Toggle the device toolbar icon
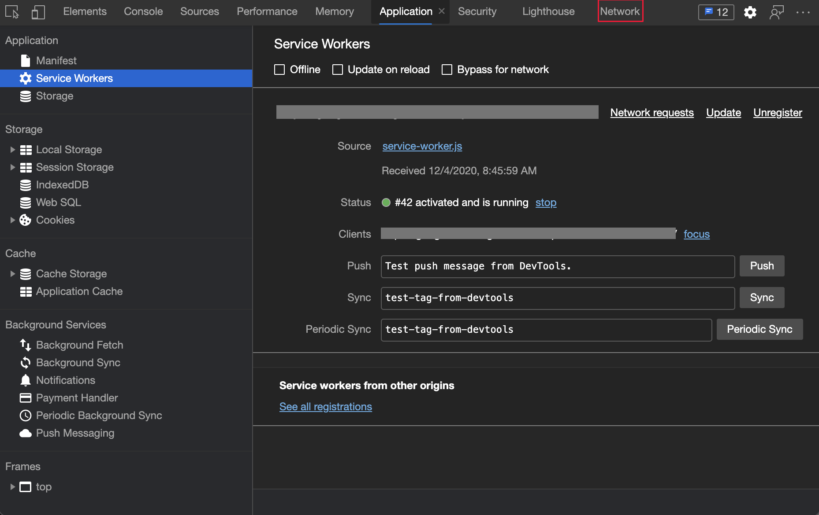819x515 pixels. pos(38,12)
